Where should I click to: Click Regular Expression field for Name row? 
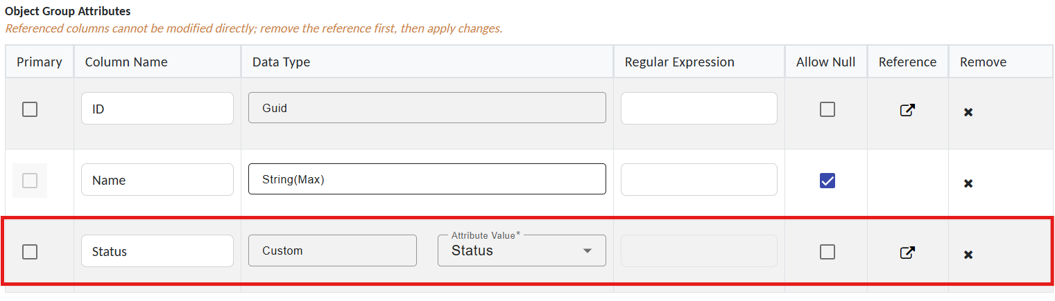[x=698, y=180]
